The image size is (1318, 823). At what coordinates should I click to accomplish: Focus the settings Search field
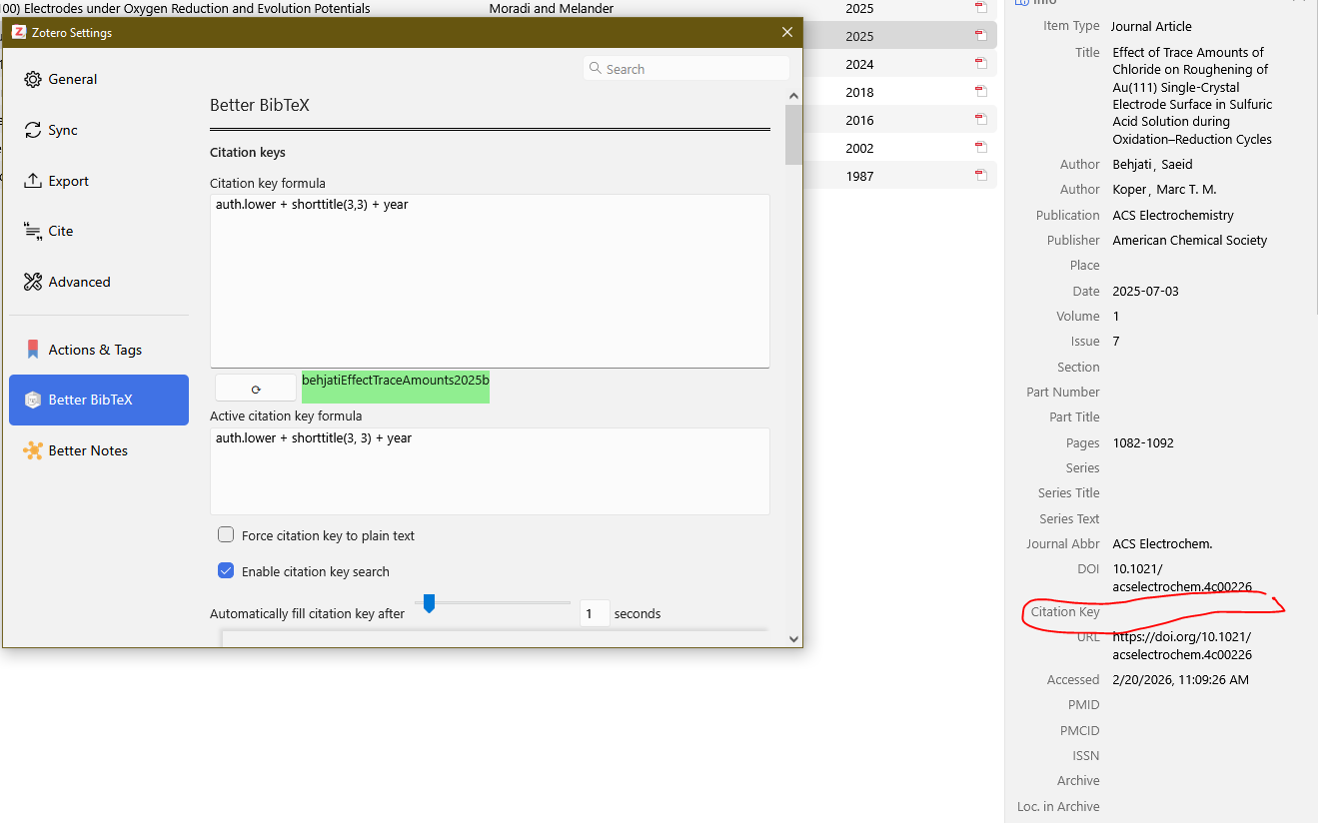[x=686, y=69]
